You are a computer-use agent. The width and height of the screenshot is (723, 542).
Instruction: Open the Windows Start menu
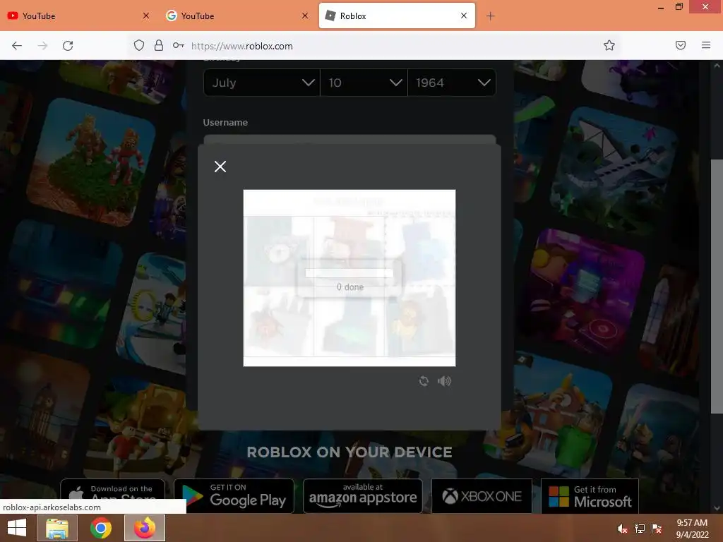tap(17, 528)
